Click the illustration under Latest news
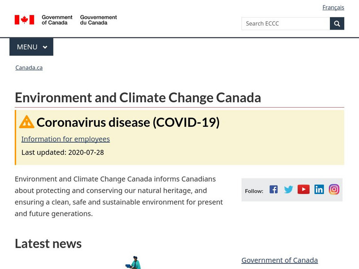The width and height of the screenshot is (359, 269). tap(133, 263)
